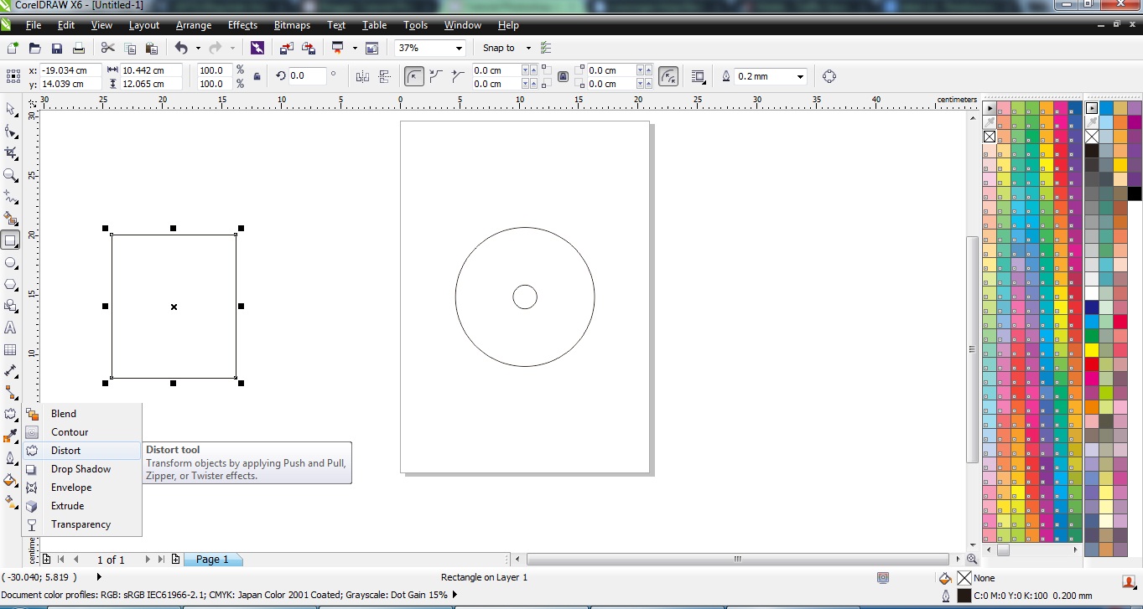The image size is (1143, 609).
Task: Click the Save icon on the toolbar
Action: (x=56, y=48)
